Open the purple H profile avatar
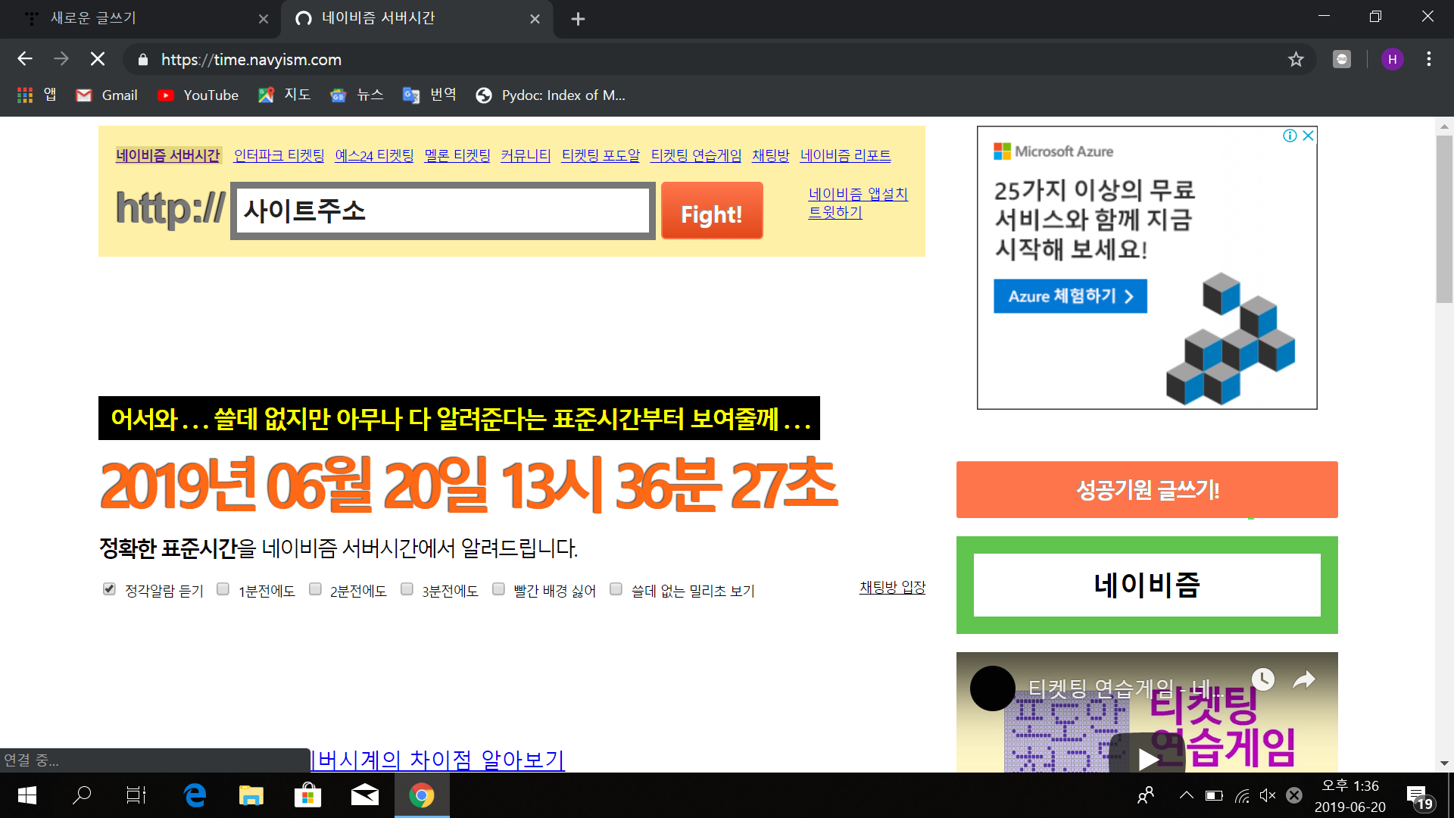The height and width of the screenshot is (818, 1454). [1392, 59]
